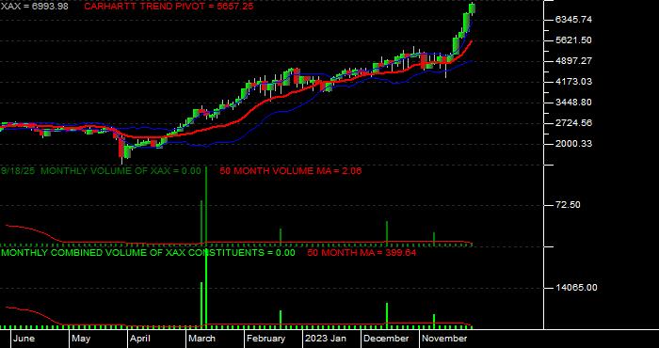Select the 2724.56 price axis label
This screenshot has width=659, height=348.
[573, 123]
